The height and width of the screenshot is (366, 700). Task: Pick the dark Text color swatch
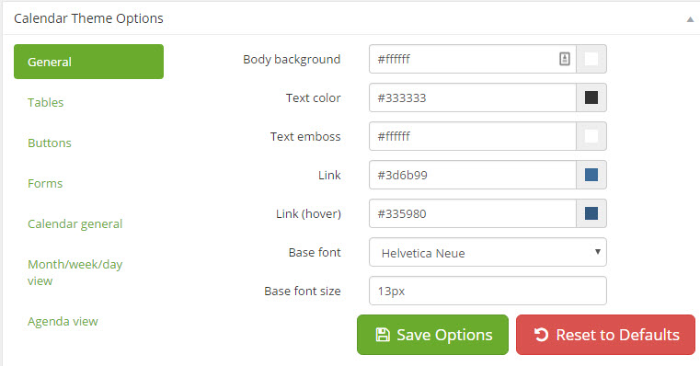(x=591, y=97)
